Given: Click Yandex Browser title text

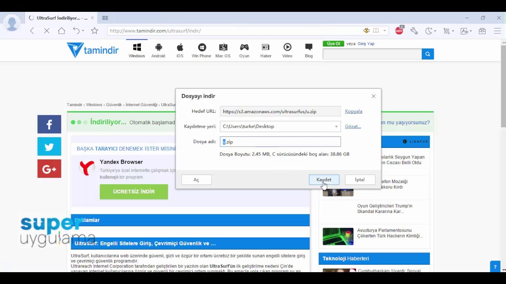Looking at the screenshot, I should [x=121, y=162].
